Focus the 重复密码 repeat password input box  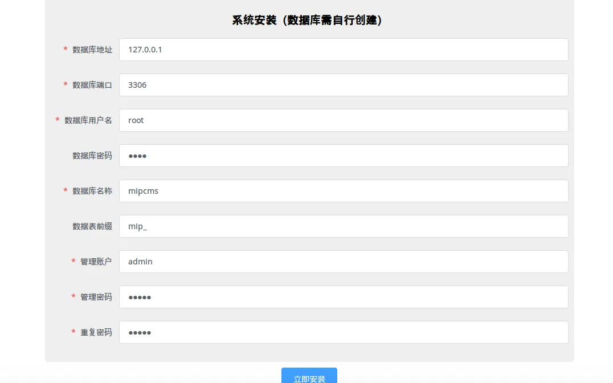pyautogui.click(x=343, y=332)
